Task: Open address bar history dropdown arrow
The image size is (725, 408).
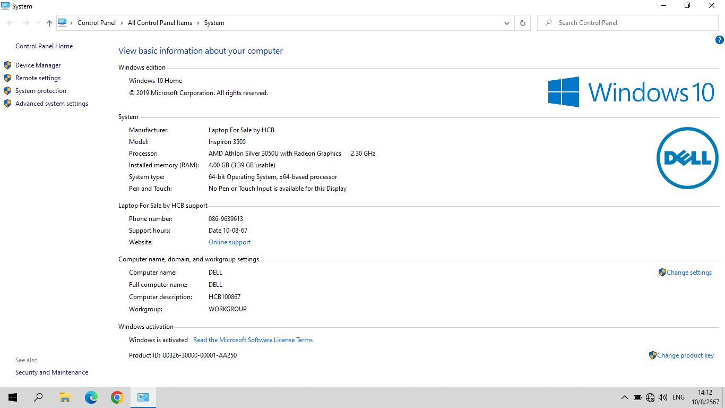Action: click(x=507, y=23)
